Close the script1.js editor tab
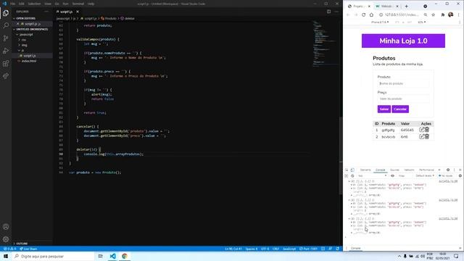The width and height of the screenshot is (464, 261). click(78, 12)
